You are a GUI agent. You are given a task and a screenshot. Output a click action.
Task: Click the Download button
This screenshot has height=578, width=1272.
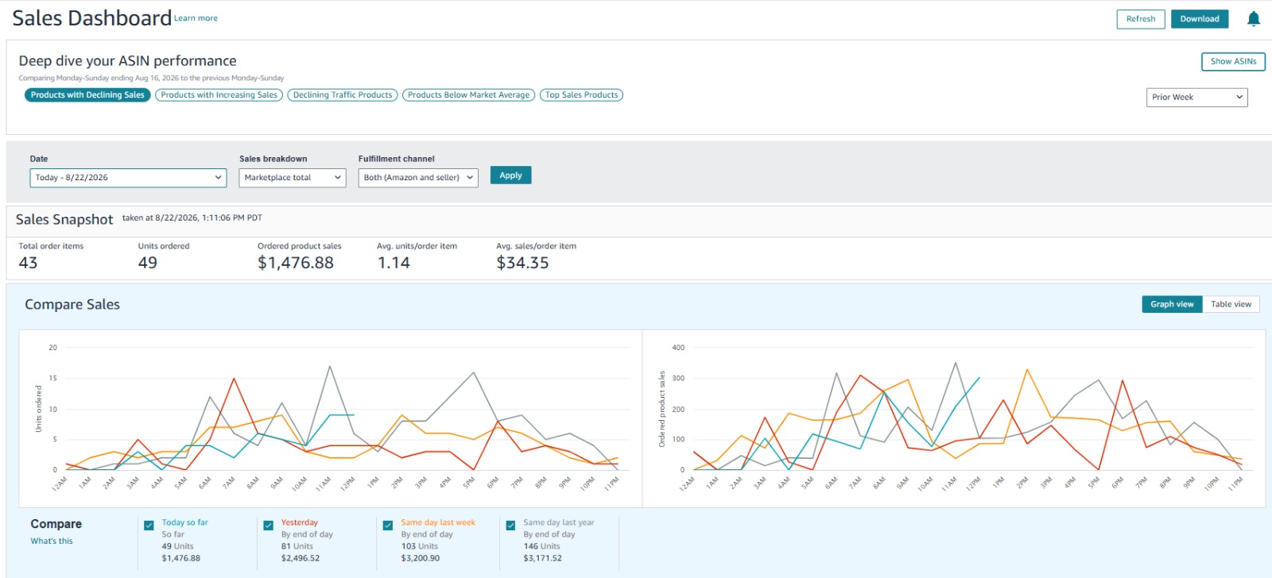(x=1200, y=19)
